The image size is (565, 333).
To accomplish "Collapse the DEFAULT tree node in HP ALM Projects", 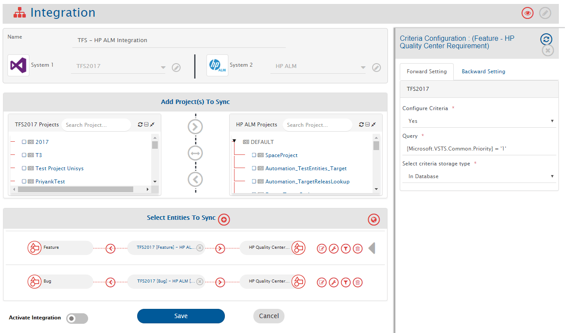I will tap(235, 141).
